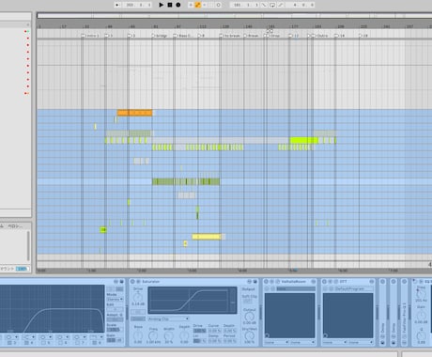
Task: Click ValhallaRoom plug-in edit wrench icon
Action: [x=277, y=282]
